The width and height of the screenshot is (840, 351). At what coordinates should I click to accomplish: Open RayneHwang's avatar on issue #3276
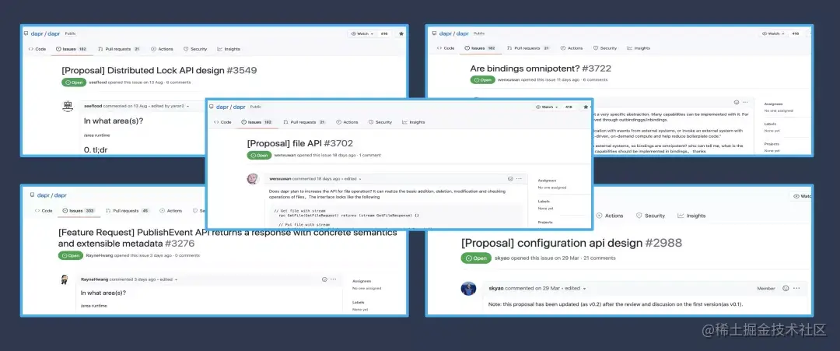[64, 279]
